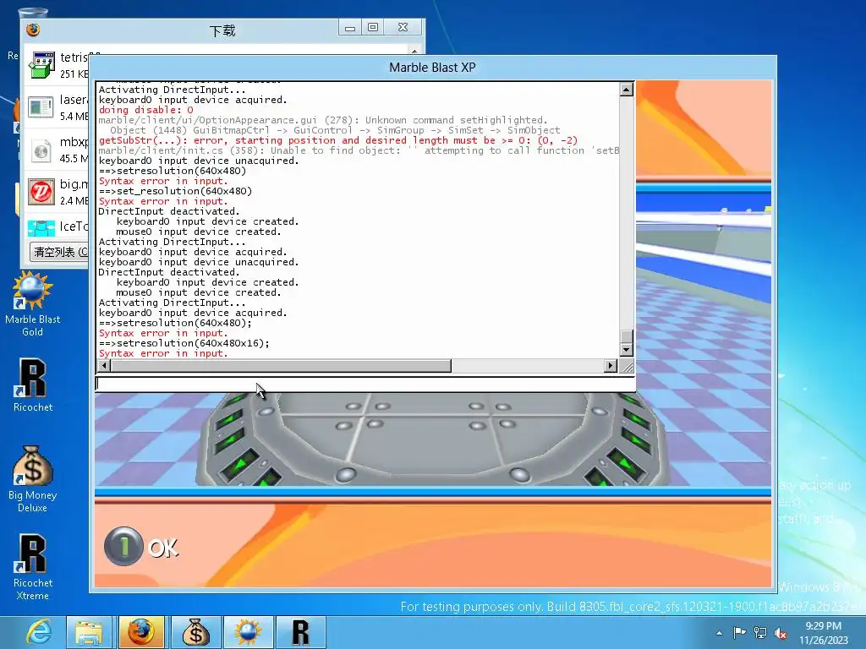Viewport: 866px width, 649px height.
Task: Switch to Big Money taskbar button
Action: click(195, 632)
